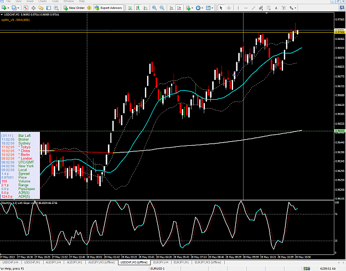Click the EURUSD 1 status bar field

tap(165, 269)
